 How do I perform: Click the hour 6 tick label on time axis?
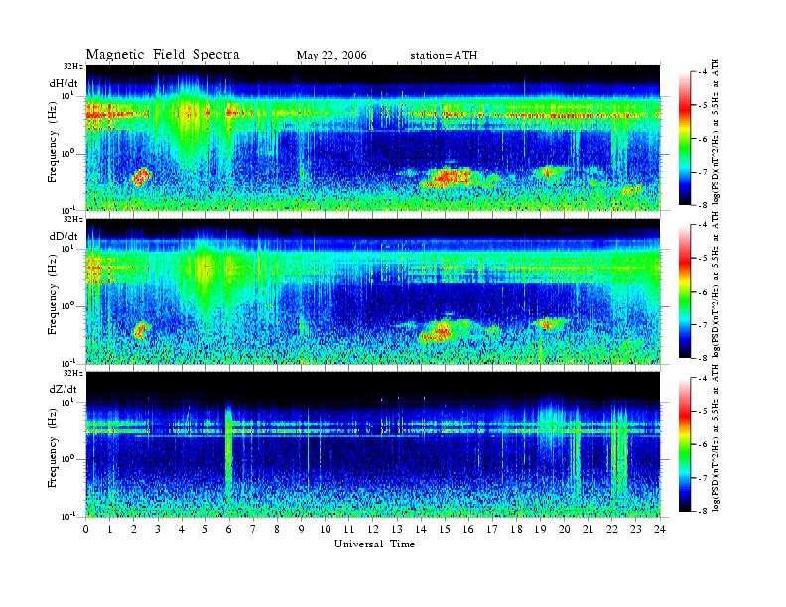[229, 529]
